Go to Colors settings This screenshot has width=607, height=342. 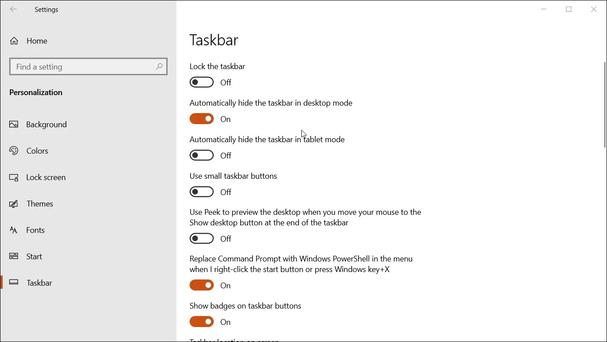pyautogui.click(x=88, y=151)
